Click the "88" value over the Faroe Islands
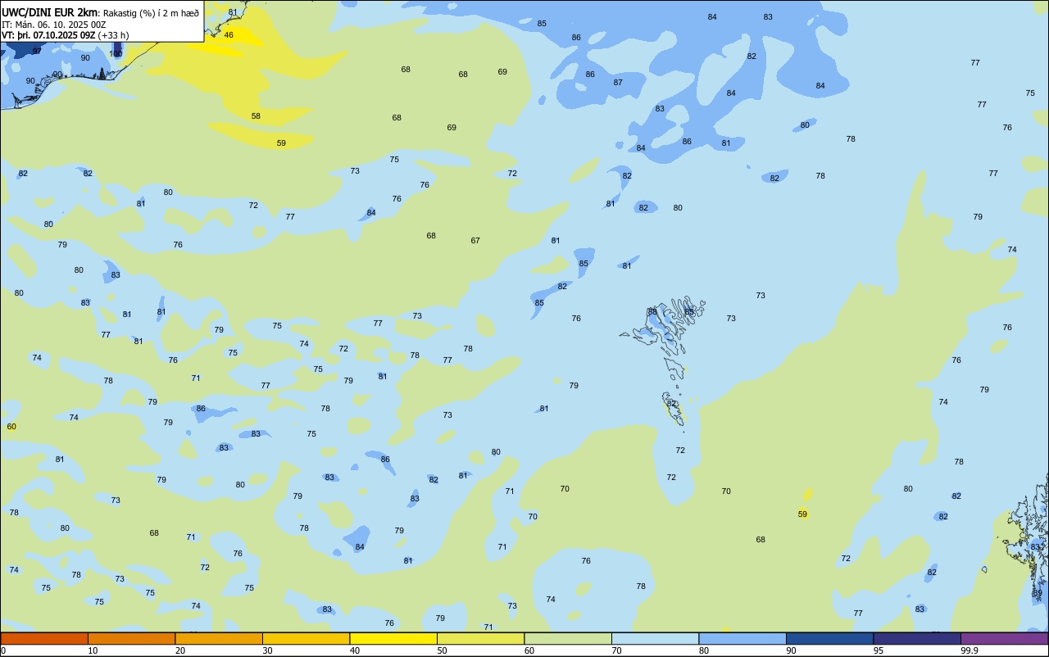Screen dimensions: 1049x657 point(652,312)
